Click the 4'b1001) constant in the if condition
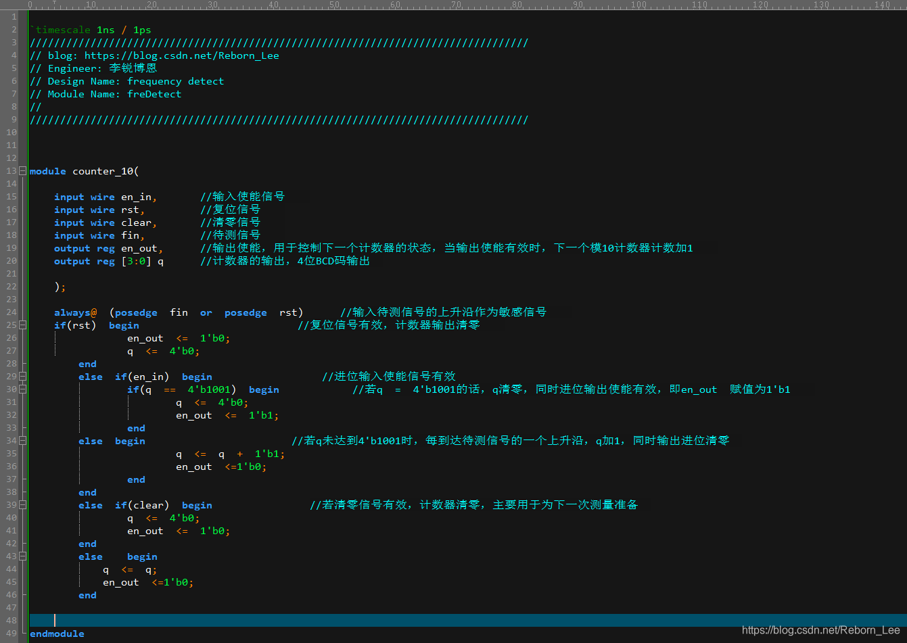907x643 pixels. coord(212,389)
